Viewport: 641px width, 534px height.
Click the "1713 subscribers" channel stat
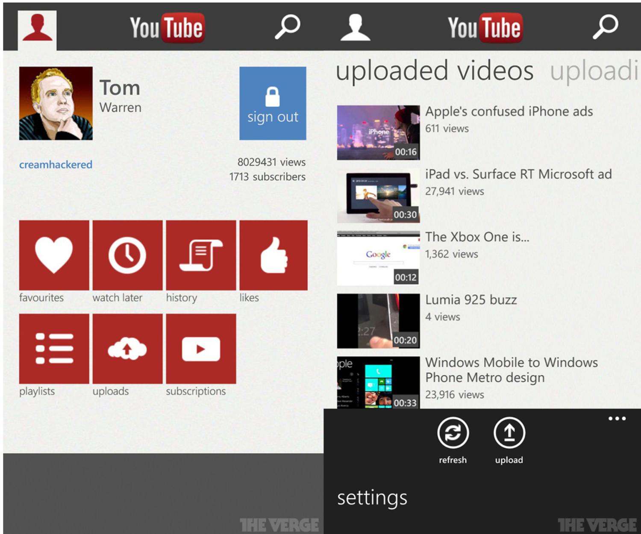click(268, 177)
